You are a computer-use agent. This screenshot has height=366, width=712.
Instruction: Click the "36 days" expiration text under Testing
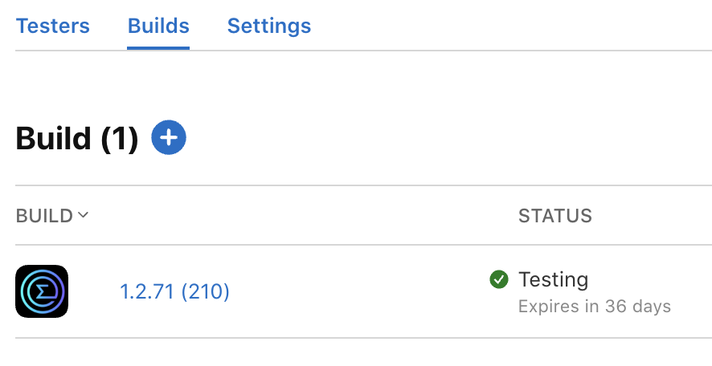click(638, 307)
